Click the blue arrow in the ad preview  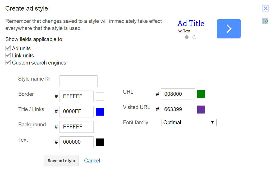click(229, 29)
